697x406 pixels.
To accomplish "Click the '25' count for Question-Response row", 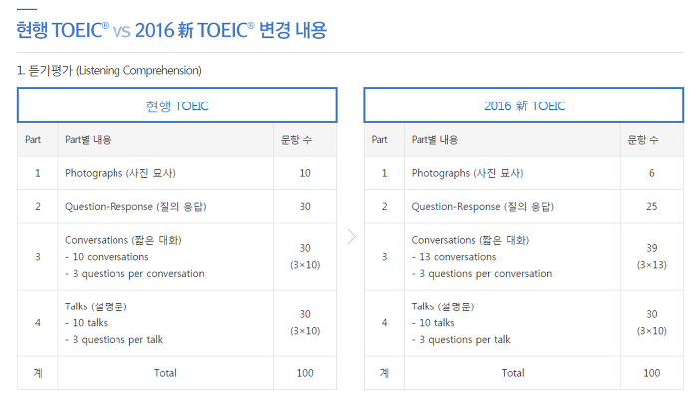I will pyautogui.click(x=651, y=207).
